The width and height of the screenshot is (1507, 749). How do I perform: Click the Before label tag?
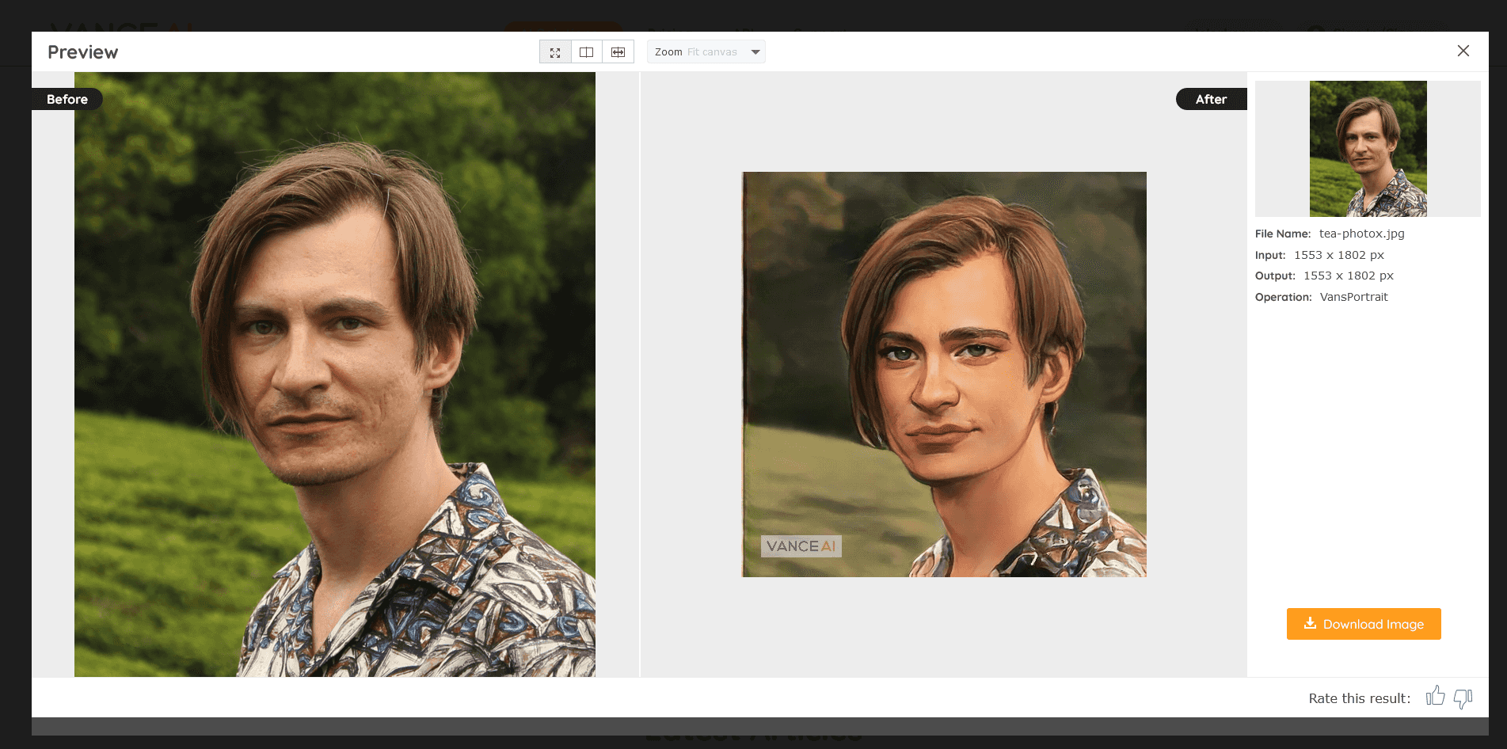(x=67, y=99)
